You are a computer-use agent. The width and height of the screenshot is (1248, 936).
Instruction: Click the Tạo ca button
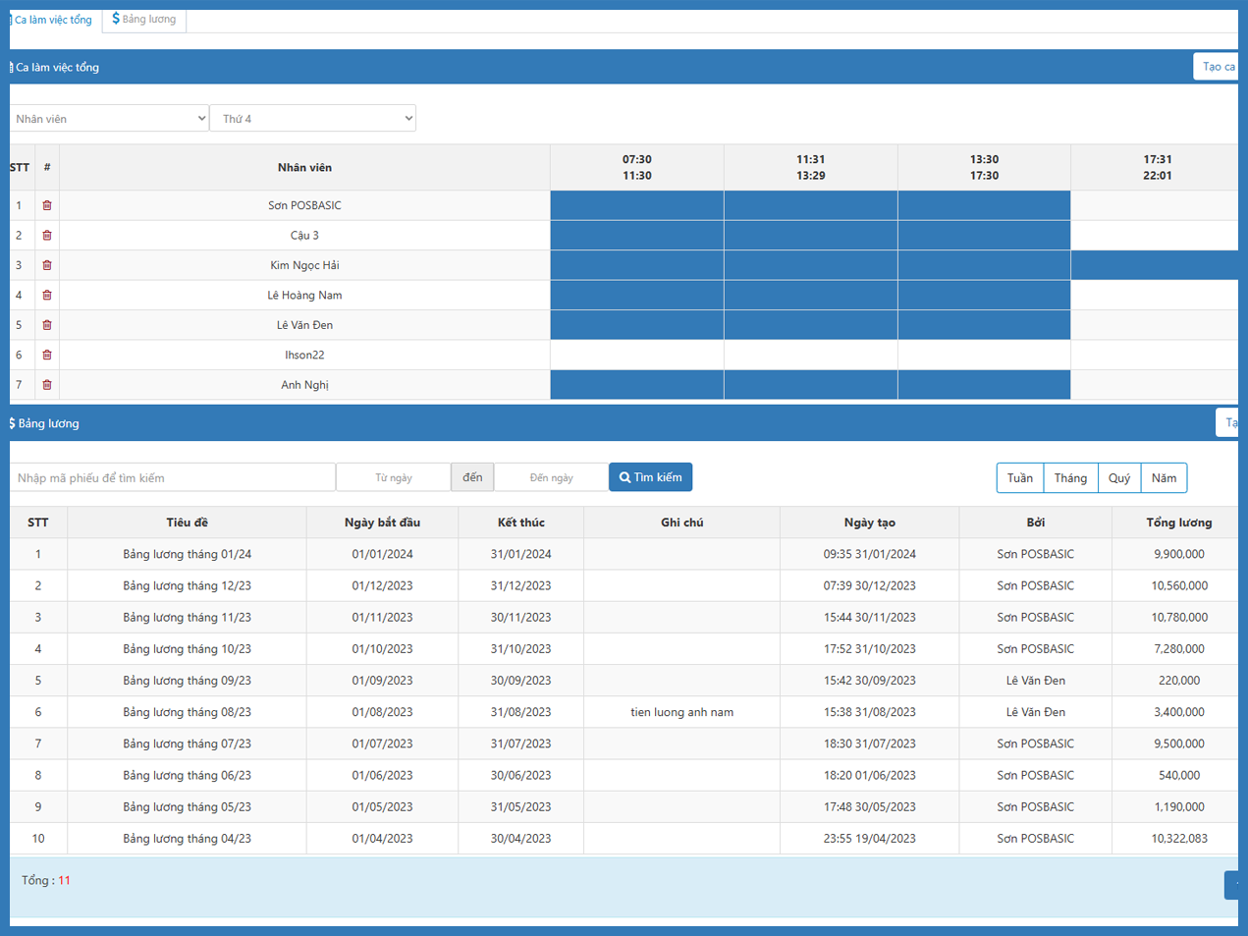click(x=1218, y=67)
